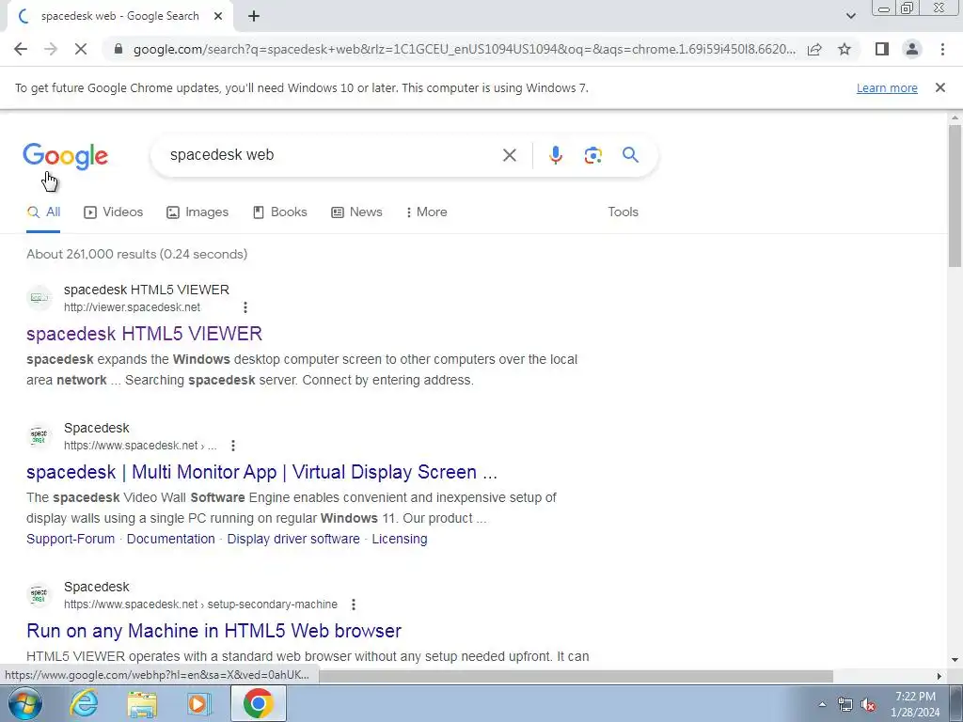Open the Chrome profile avatar
The image size is (963, 722).
912,49
